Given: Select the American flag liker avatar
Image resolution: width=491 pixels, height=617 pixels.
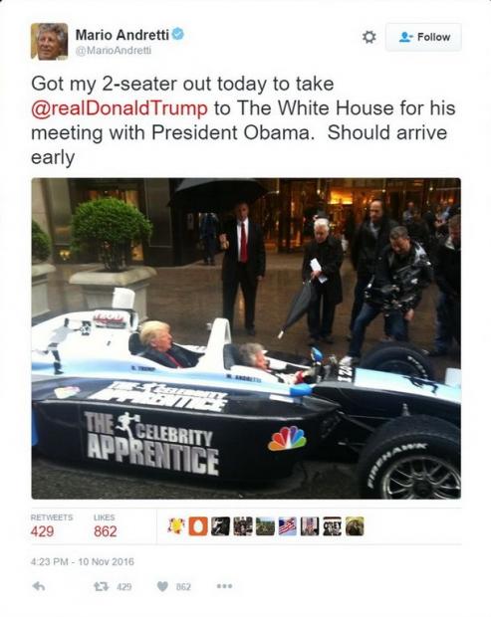Looking at the screenshot, I should tap(288, 526).
